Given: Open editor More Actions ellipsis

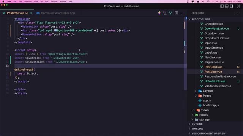Looking at the screenshot, I should coord(182,13).
